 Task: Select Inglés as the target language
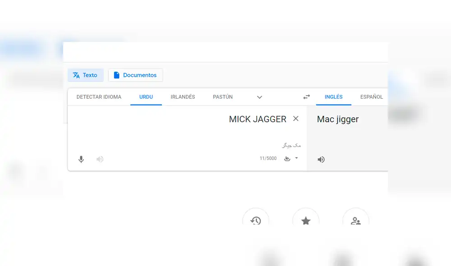(x=333, y=96)
